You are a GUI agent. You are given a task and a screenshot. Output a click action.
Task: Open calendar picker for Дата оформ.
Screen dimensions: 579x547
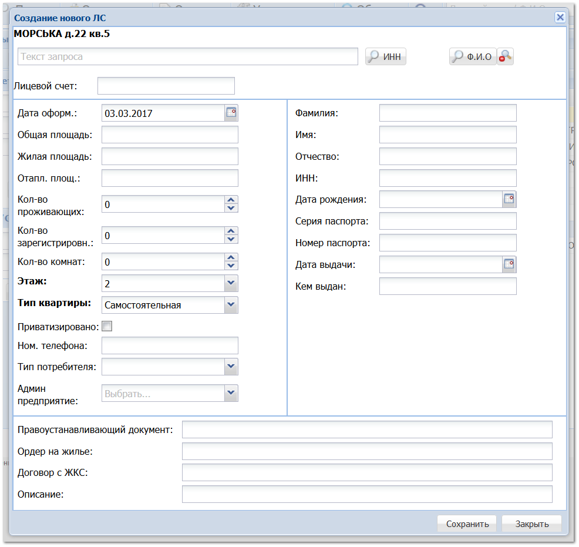(x=231, y=113)
